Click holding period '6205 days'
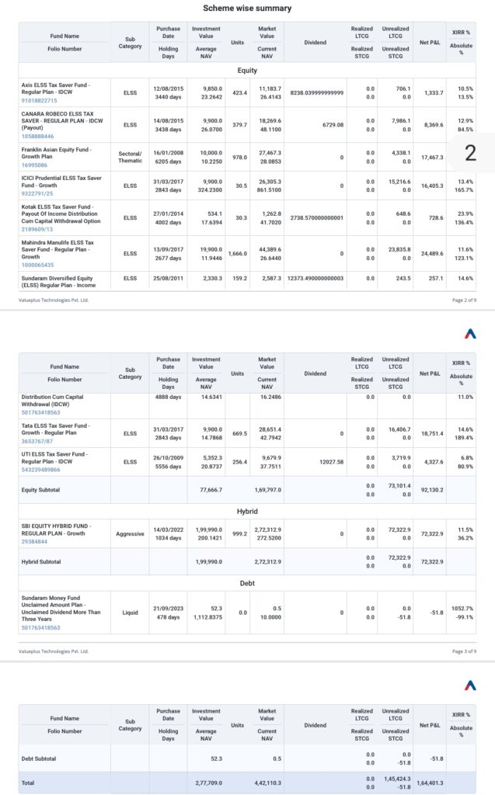 [169, 161]
